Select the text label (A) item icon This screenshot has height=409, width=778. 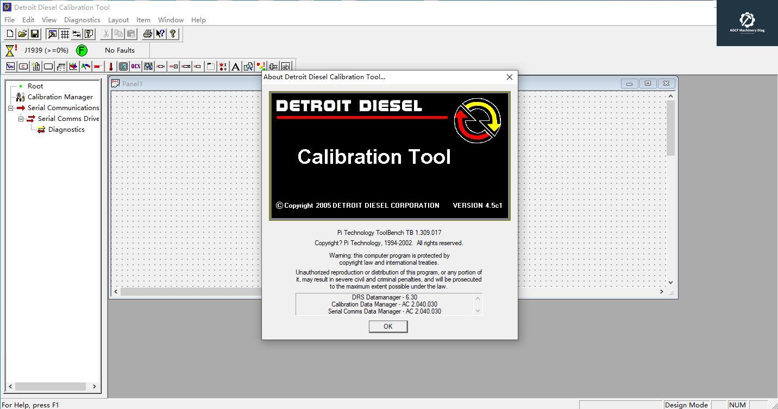(x=236, y=66)
